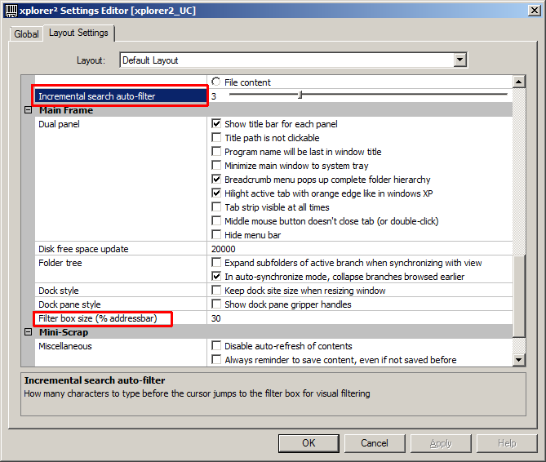Screen dimensions: 546x462
Task: Enable Minimize main window to system tray
Action: (x=216, y=166)
